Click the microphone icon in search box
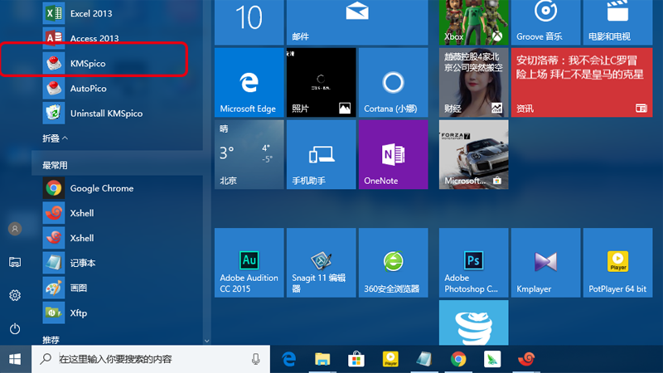663x373 pixels. point(256,359)
